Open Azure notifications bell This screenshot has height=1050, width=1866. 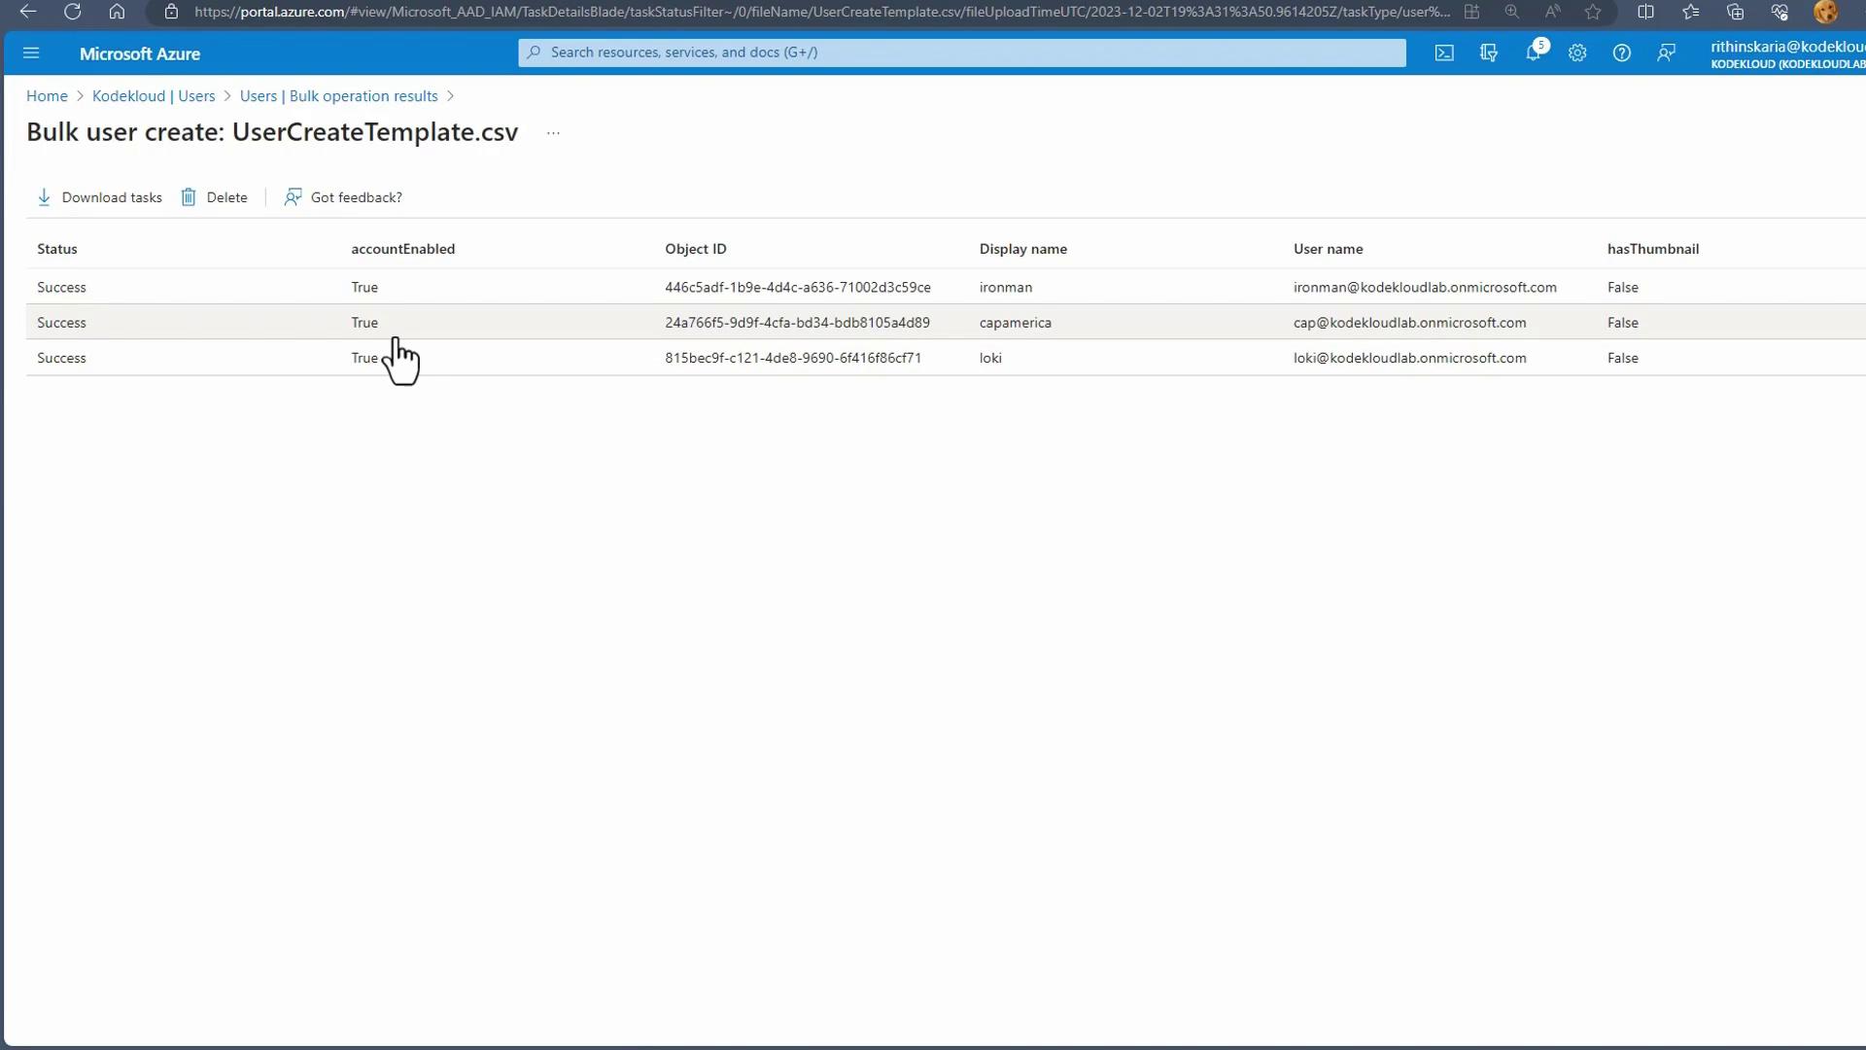coord(1533,53)
